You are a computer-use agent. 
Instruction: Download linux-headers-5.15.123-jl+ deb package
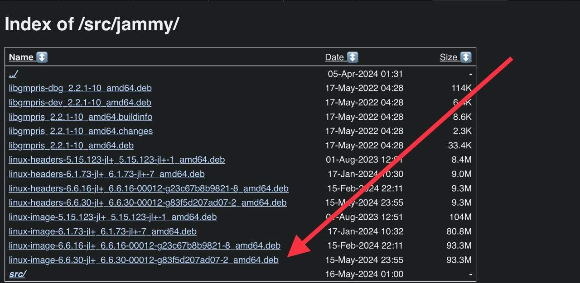pyautogui.click(x=117, y=160)
